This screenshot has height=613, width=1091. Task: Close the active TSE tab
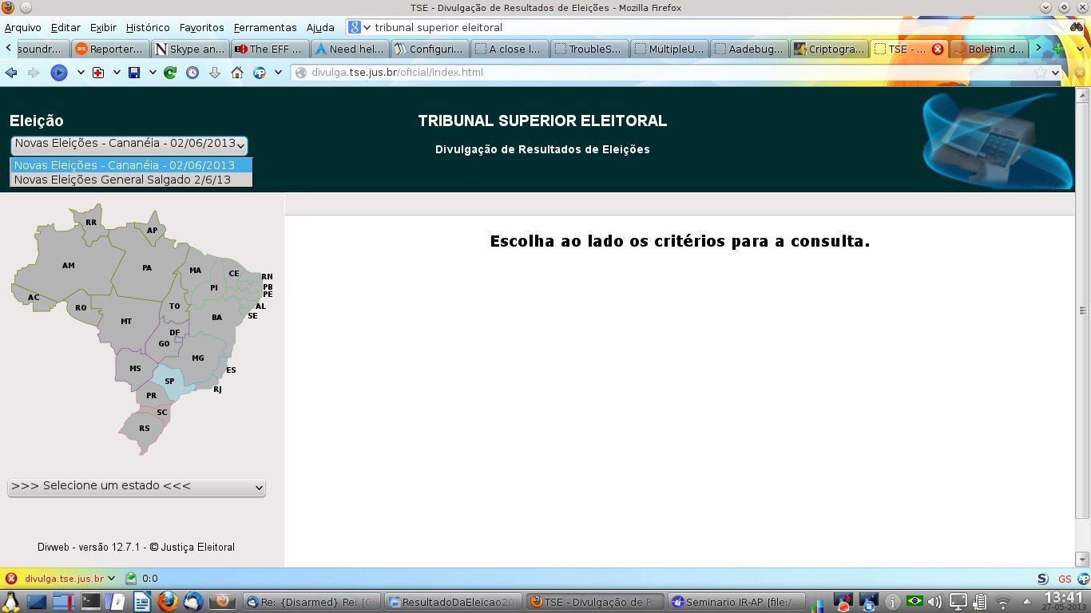tap(938, 49)
